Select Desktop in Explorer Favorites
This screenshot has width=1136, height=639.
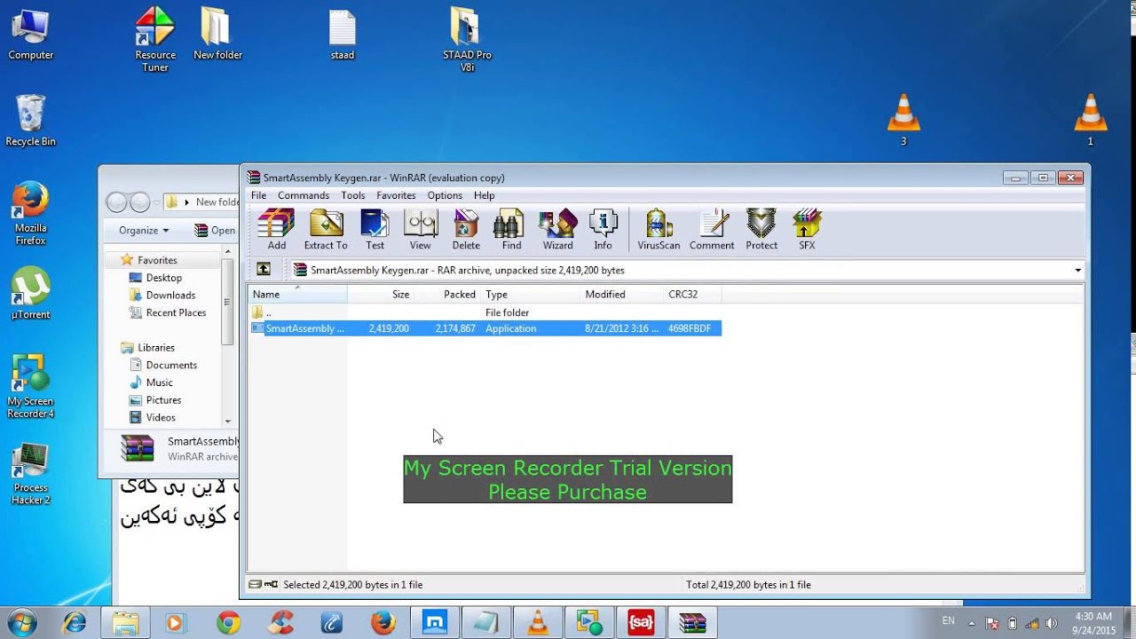163,278
